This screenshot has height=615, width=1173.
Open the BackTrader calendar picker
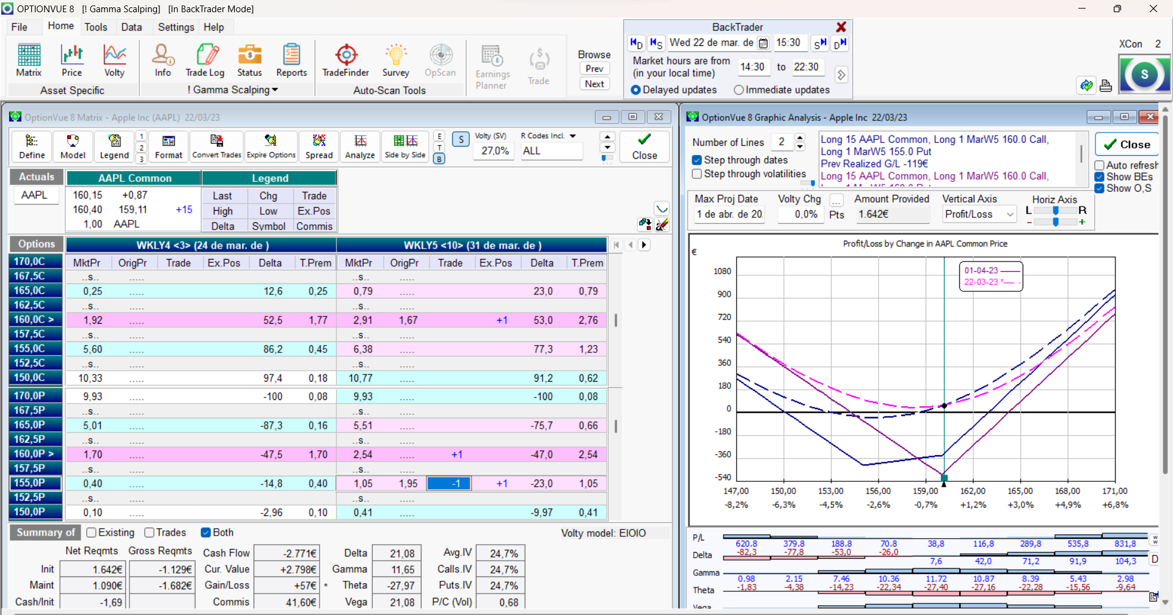tap(763, 43)
